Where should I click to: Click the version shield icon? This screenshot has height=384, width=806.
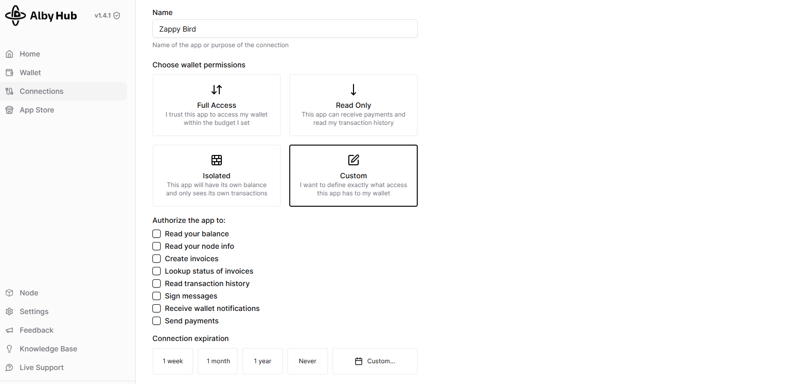(117, 16)
